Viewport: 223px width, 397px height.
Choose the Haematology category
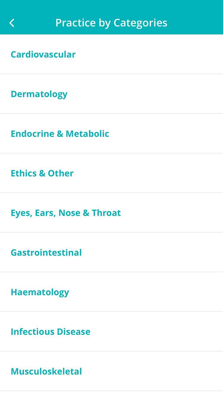tap(40, 292)
